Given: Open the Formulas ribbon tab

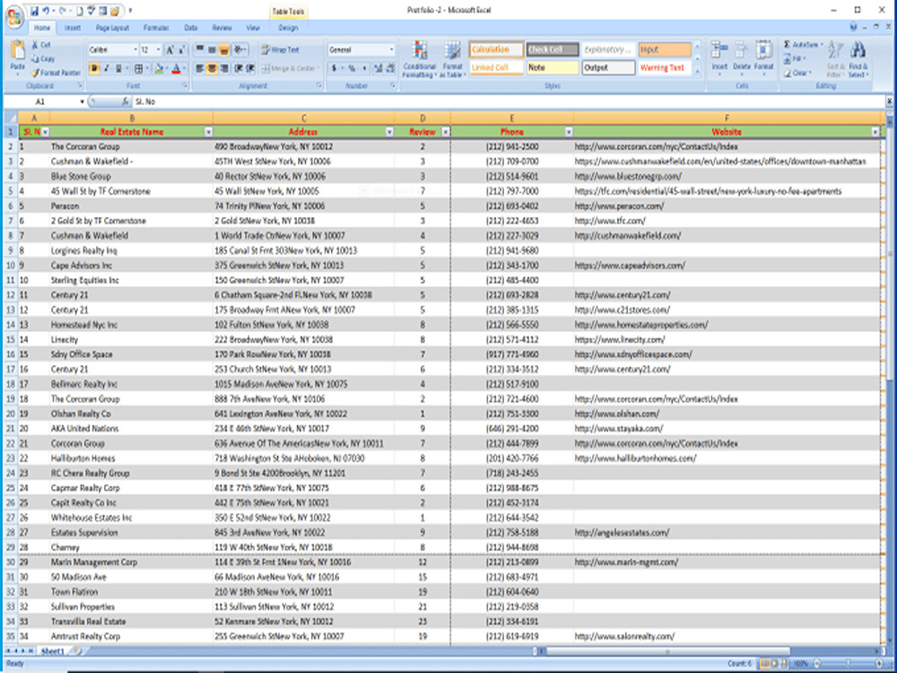Looking at the screenshot, I should (155, 28).
